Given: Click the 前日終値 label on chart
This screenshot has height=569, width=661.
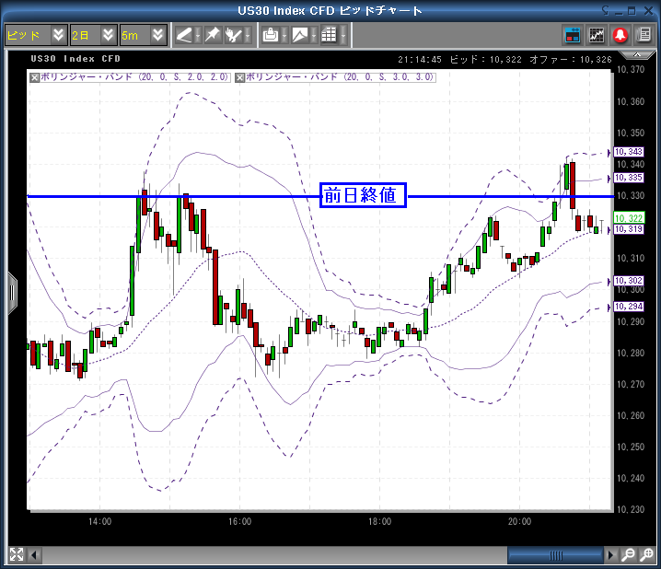Looking at the screenshot, I should (364, 196).
